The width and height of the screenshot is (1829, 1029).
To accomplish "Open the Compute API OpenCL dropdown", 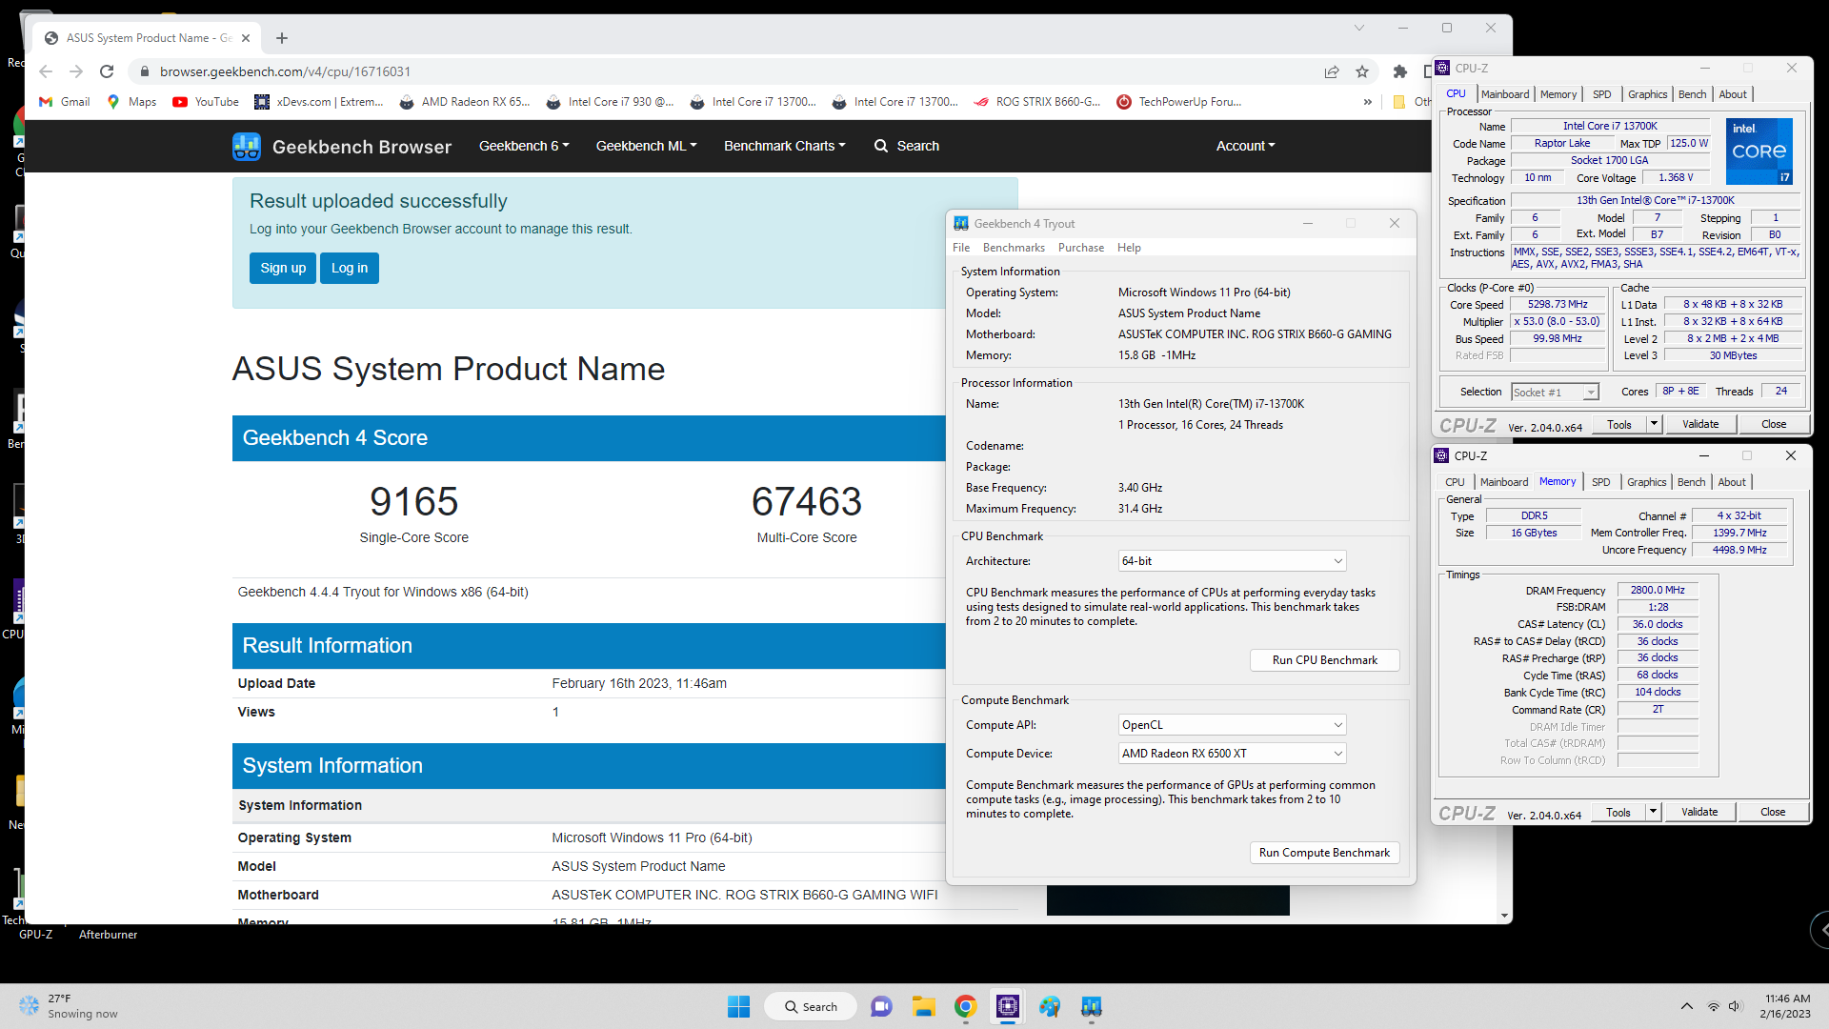I will (x=1232, y=725).
